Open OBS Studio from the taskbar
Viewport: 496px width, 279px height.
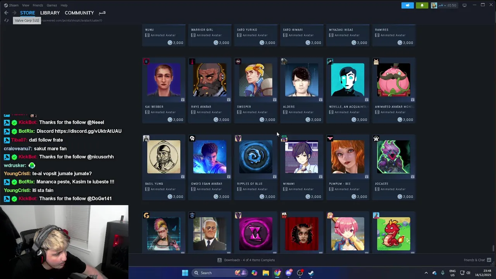tap(300, 273)
